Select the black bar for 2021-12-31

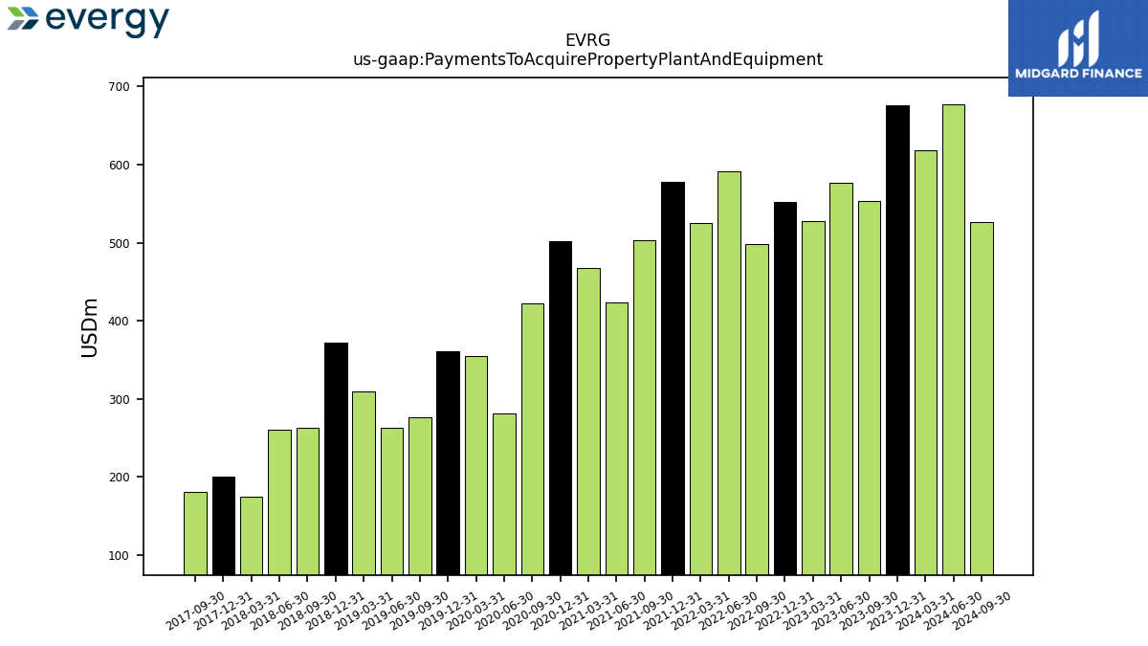tap(673, 378)
